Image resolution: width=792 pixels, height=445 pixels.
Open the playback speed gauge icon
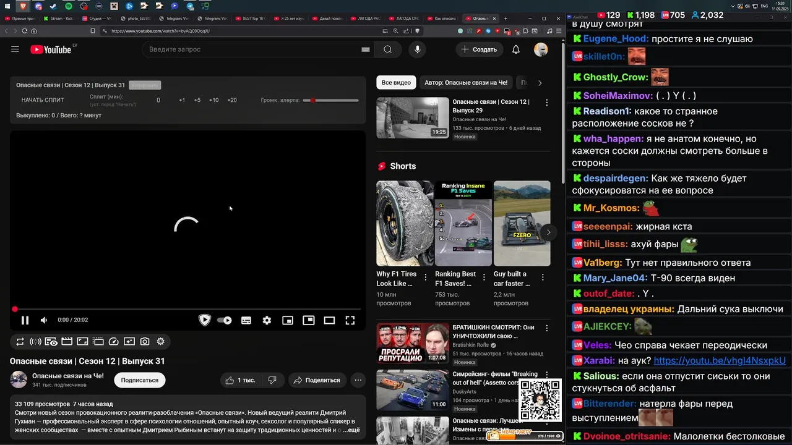[113, 341]
